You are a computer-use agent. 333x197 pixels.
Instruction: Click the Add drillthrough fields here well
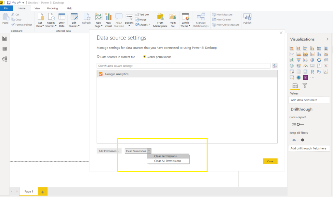pos(309,148)
